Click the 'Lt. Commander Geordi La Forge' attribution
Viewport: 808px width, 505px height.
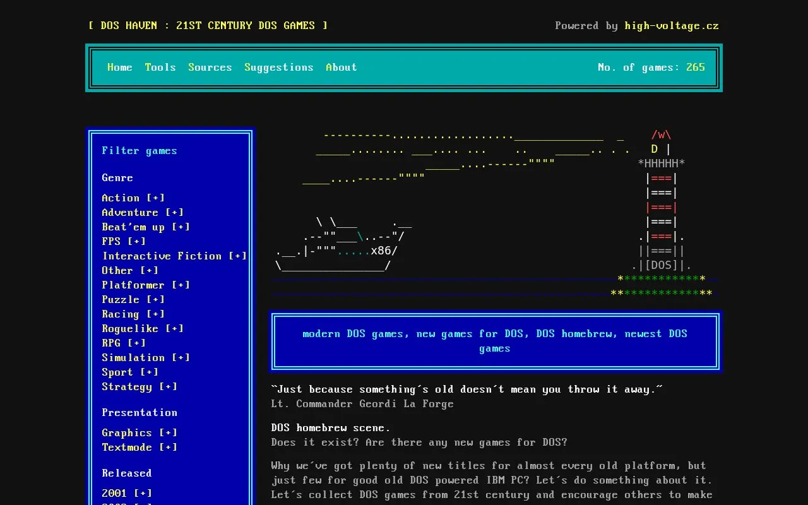[x=362, y=404]
